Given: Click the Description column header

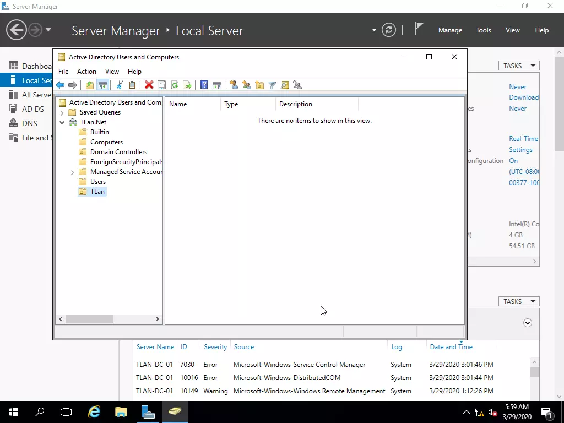Looking at the screenshot, I should [317, 104].
